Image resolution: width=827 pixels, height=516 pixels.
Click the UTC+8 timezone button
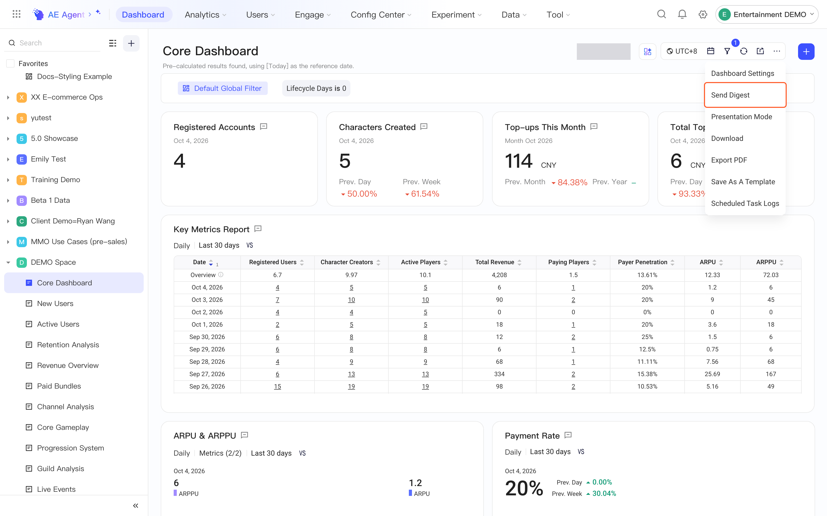click(x=681, y=51)
